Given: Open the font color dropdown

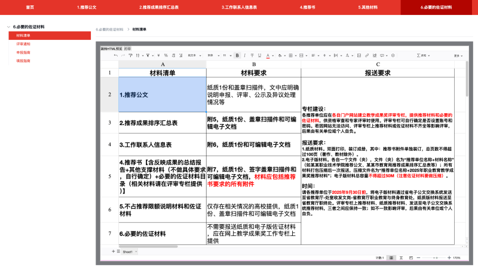Looking at the screenshot, I should [273, 55].
